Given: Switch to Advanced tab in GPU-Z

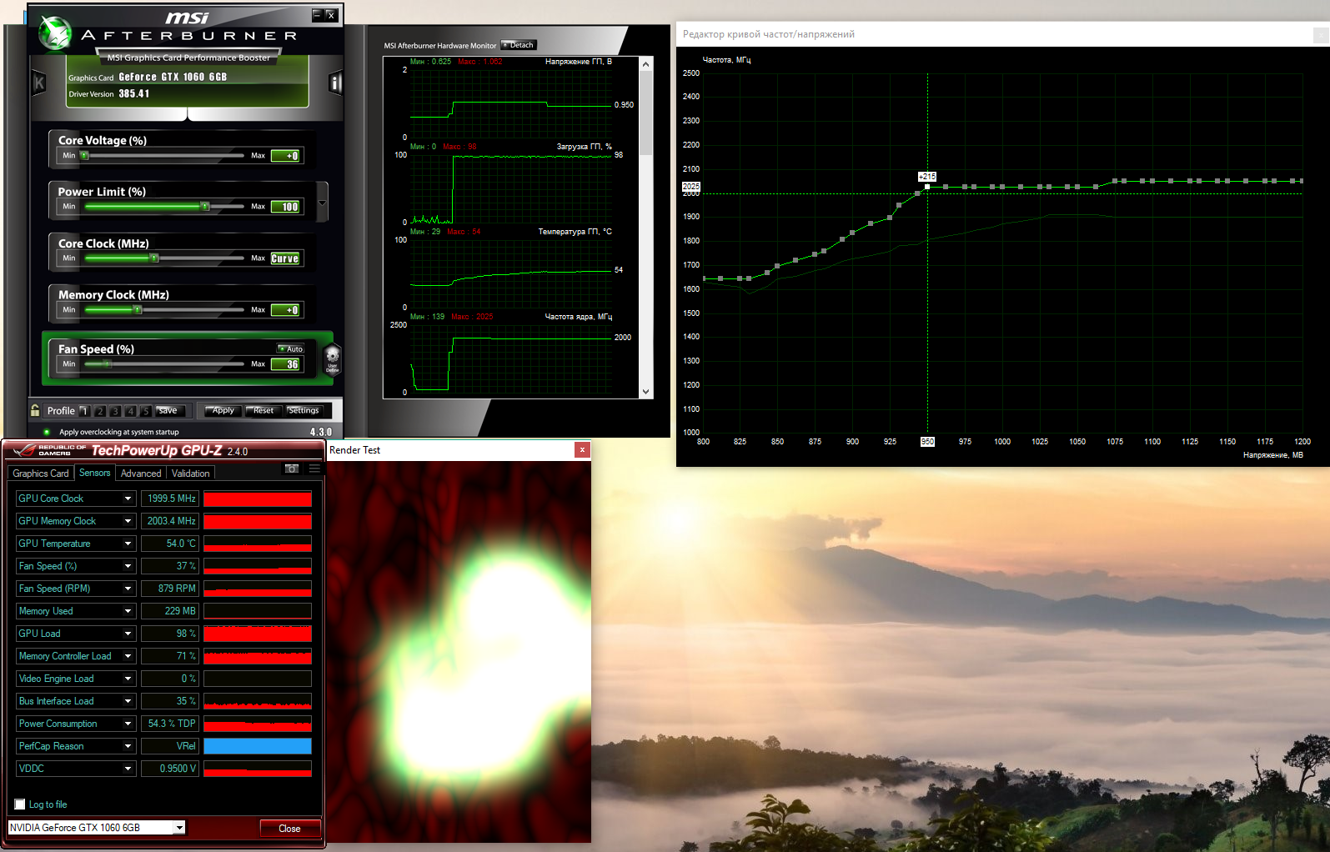Looking at the screenshot, I should pos(141,474).
